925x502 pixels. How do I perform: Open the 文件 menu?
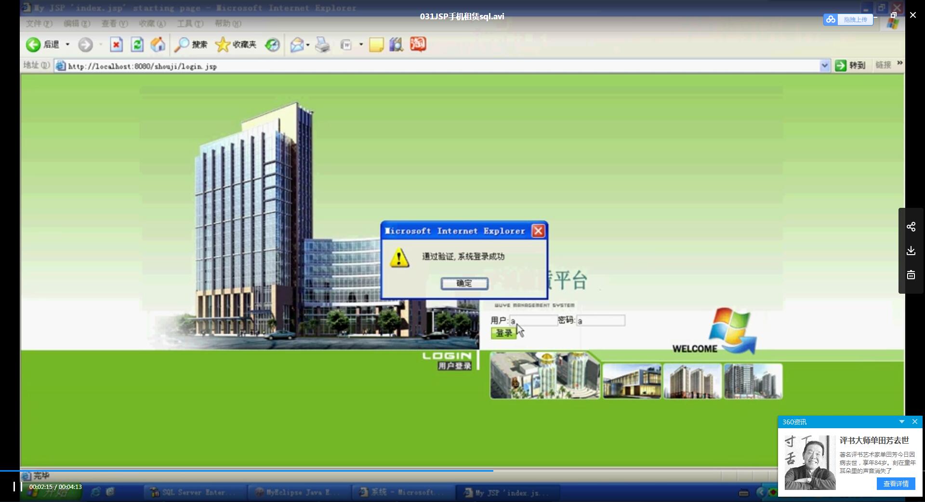39,24
